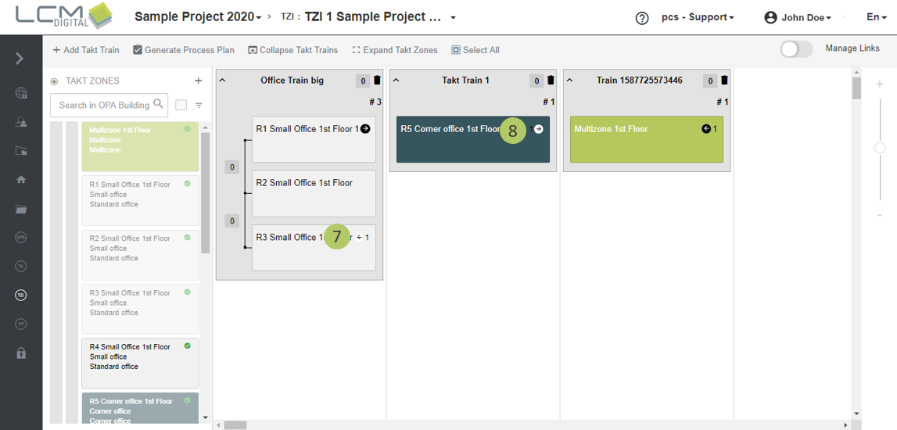The height and width of the screenshot is (430, 897).
Task: Delete Takt Train 1 with trash icon
Action: pyautogui.click(x=551, y=81)
